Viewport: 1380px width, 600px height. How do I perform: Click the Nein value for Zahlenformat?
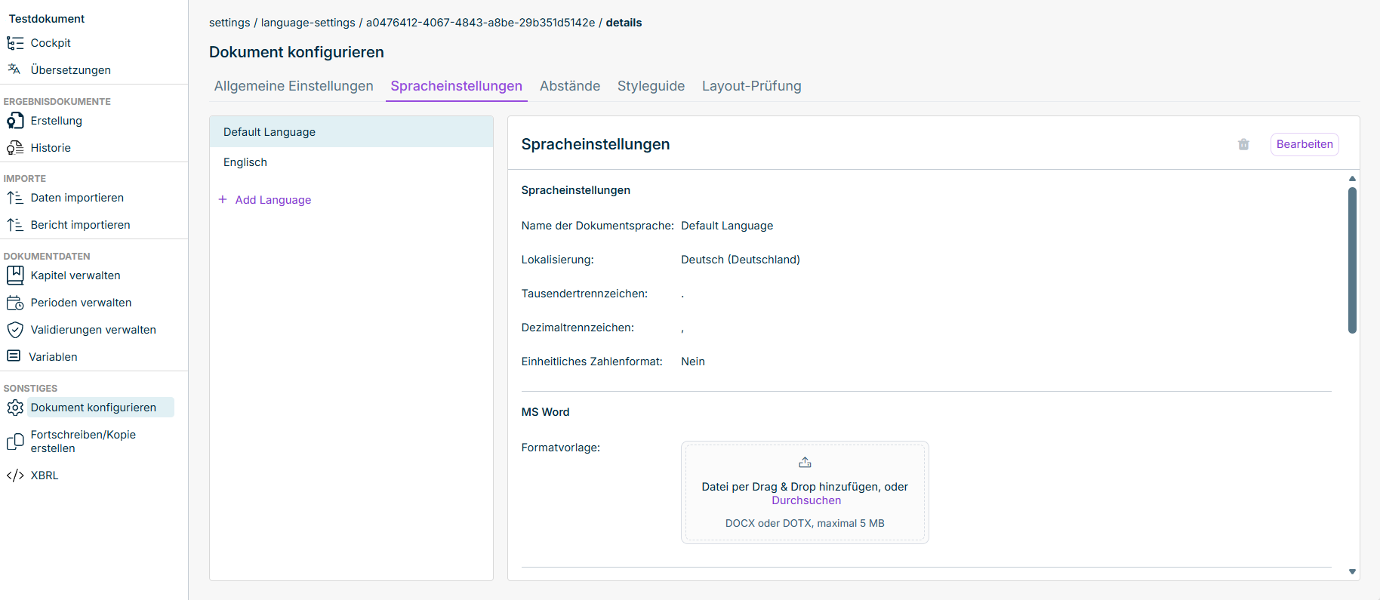coord(693,362)
